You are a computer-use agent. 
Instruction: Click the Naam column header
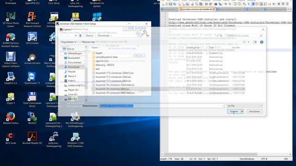(95, 47)
